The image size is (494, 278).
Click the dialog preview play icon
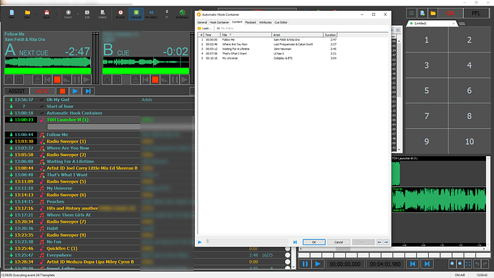point(200,242)
